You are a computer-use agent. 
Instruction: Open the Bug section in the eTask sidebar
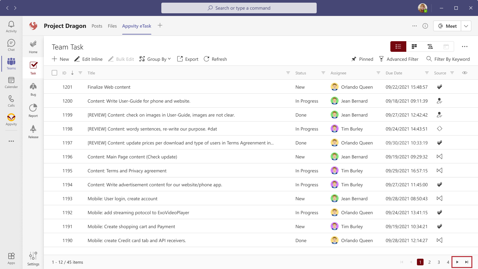(x=33, y=89)
